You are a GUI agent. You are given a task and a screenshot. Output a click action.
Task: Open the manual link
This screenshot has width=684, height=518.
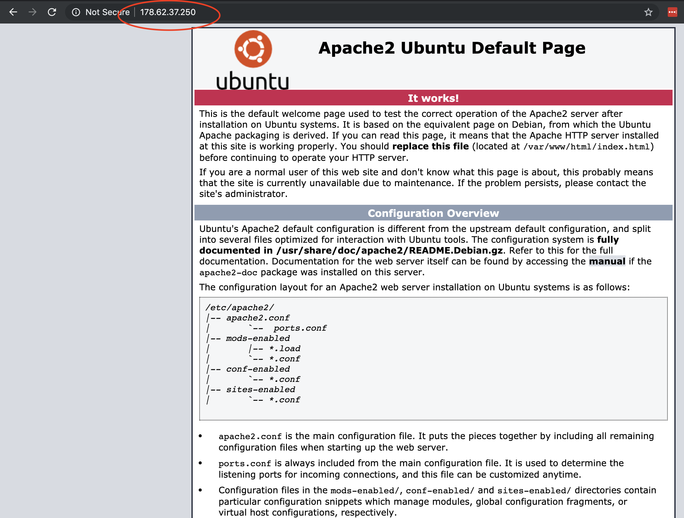[607, 261]
